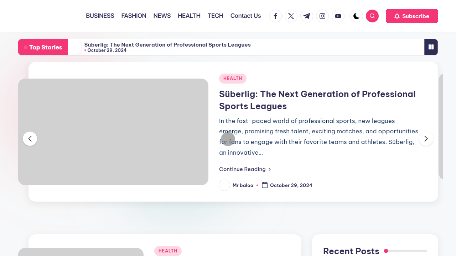
Task: Visit author Mr baloo's profile
Action: coord(243,185)
